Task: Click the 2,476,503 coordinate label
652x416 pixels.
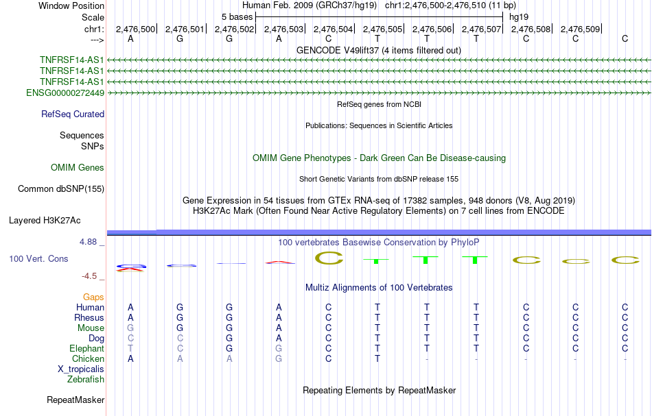Action: (283, 29)
